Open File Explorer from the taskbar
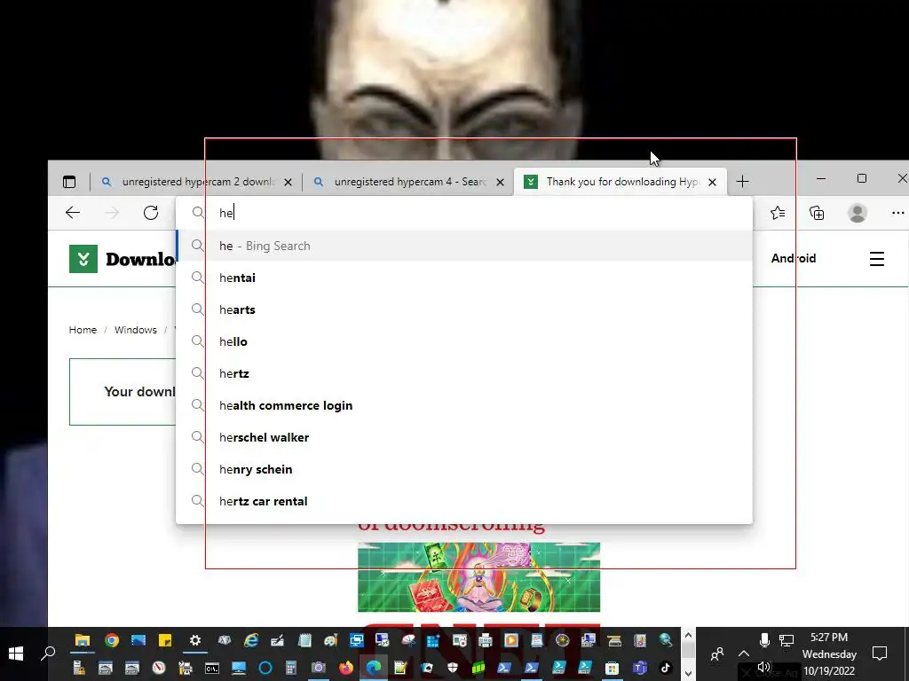Viewport: 909px width, 681px height. pyautogui.click(x=83, y=640)
